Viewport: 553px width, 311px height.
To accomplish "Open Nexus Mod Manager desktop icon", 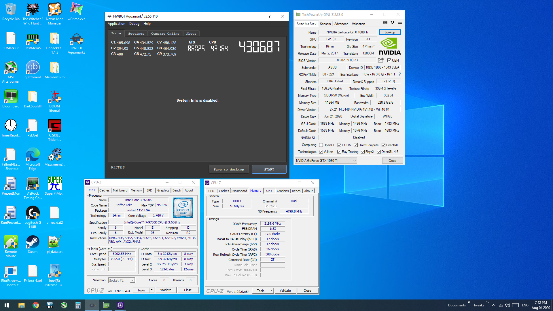I will click(55, 14).
